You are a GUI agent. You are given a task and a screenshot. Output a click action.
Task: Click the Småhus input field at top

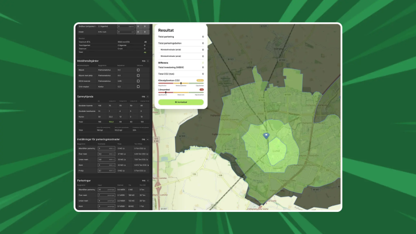click(x=126, y=26)
